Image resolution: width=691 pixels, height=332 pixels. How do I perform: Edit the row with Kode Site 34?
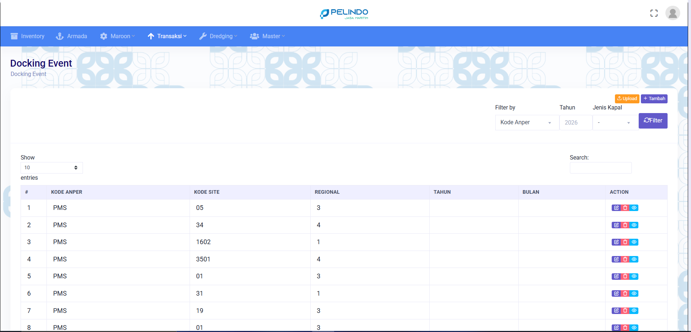point(616,225)
